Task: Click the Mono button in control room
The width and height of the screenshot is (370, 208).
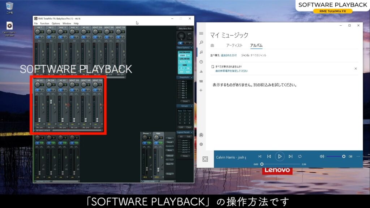Action: 170,150
